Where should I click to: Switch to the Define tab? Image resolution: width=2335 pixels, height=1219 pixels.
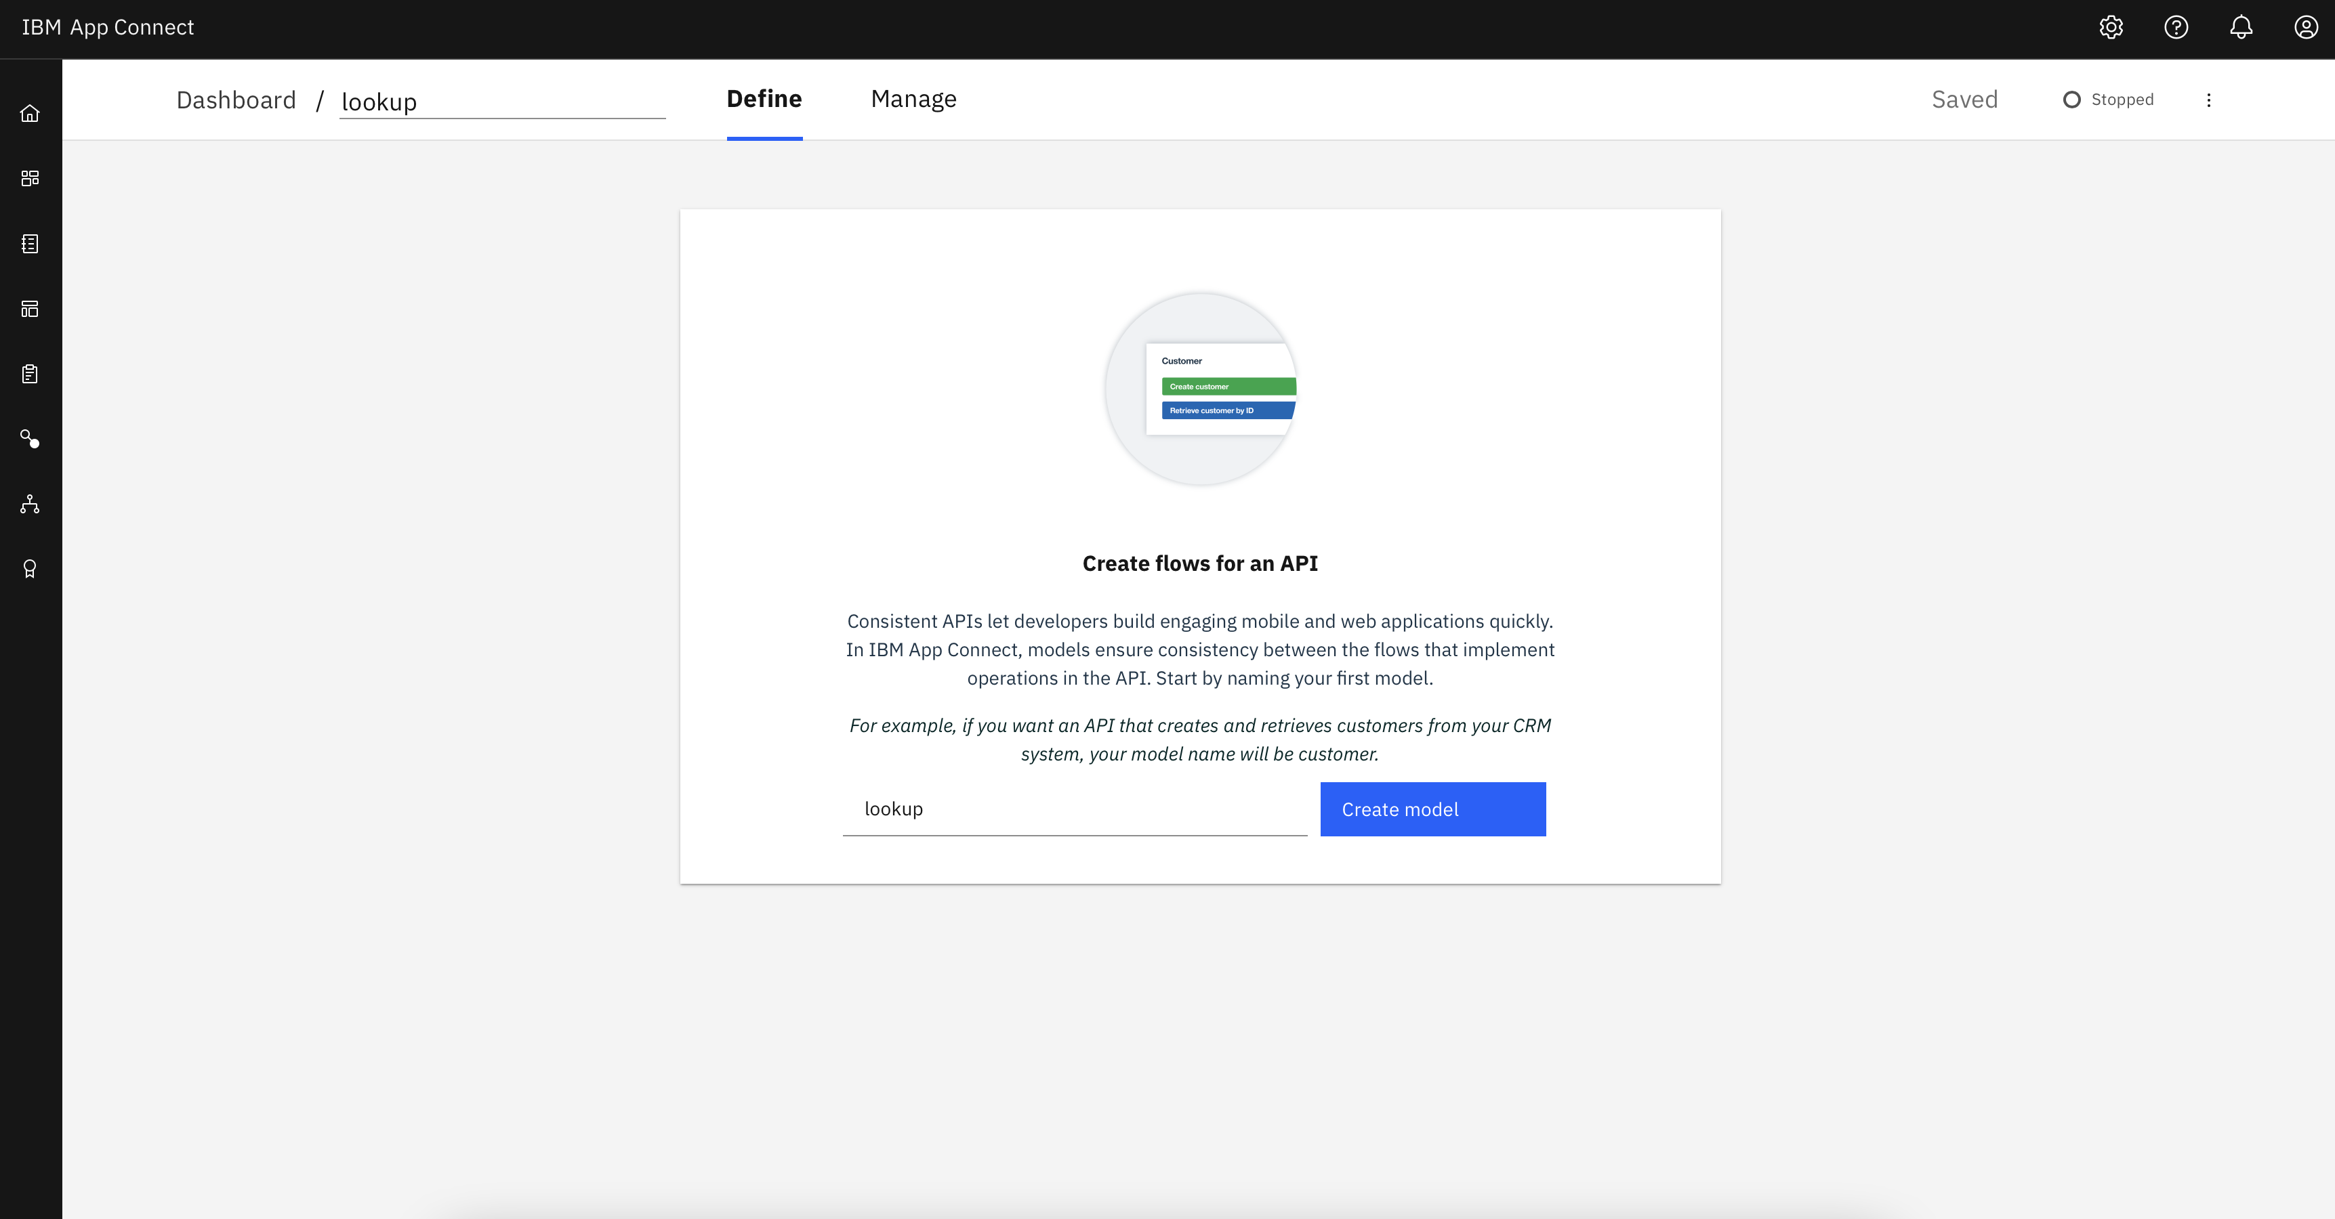(x=764, y=100)
